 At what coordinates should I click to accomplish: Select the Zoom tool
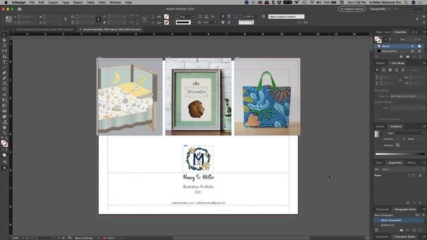(5, 133)
